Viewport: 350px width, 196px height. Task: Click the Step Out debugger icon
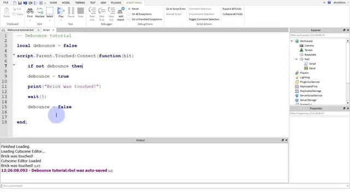tap(111, 11)
